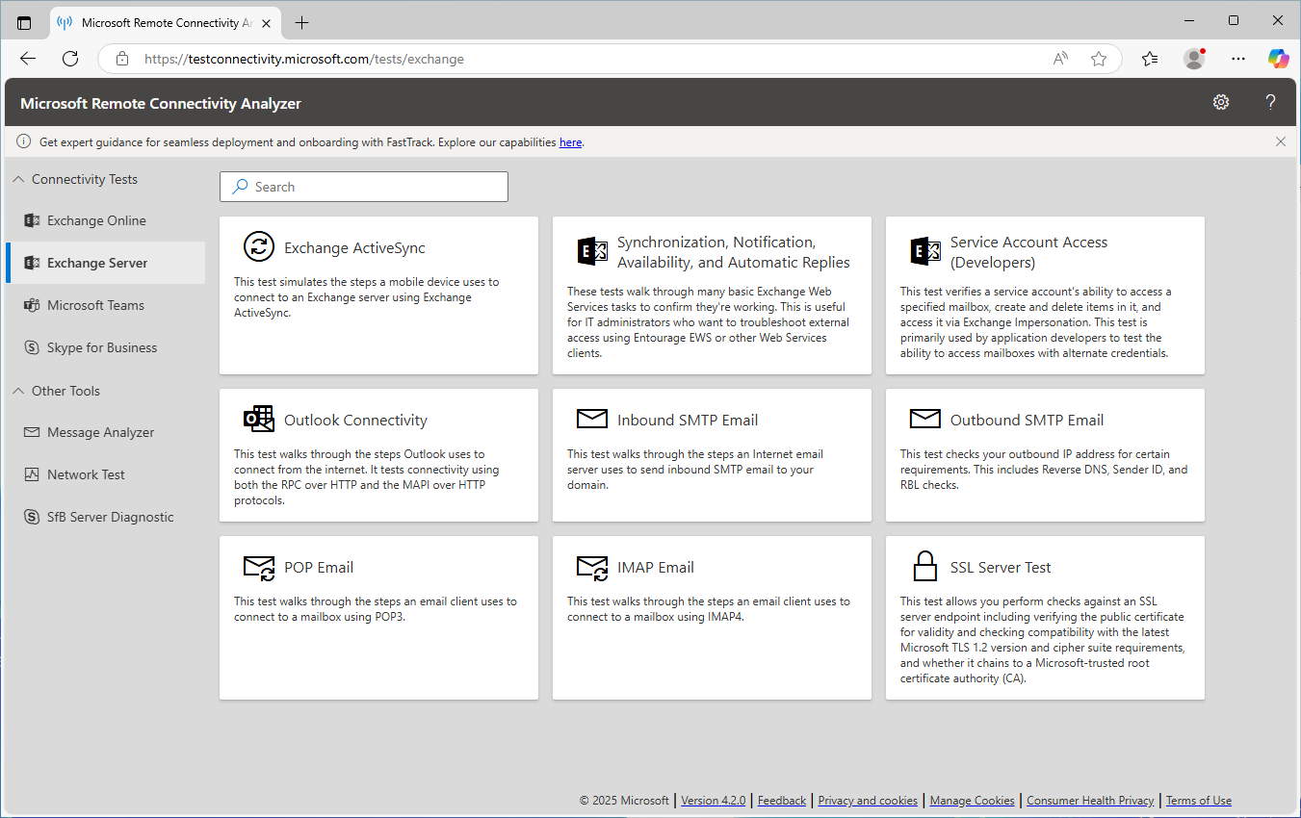Select Microsoft Teams in sidebar
Image resolution: width=1301 pixels, height=818 pixels.
pos(105,305)
